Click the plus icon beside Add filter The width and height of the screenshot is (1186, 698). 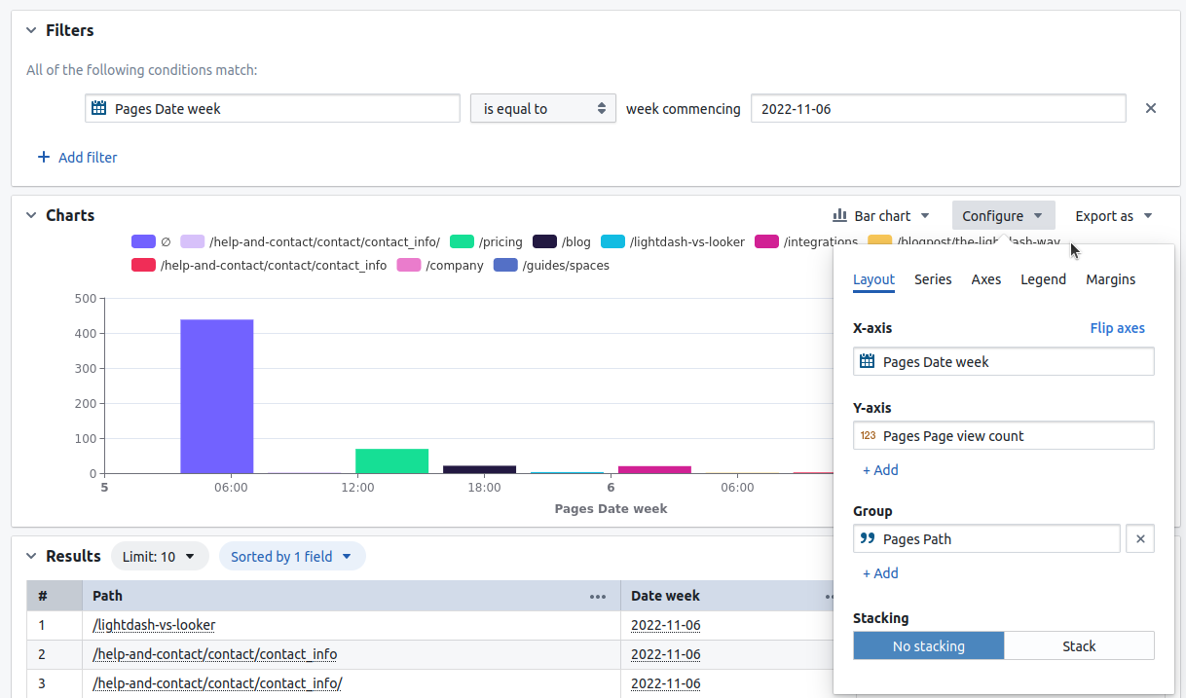click(x=42, y=157)
